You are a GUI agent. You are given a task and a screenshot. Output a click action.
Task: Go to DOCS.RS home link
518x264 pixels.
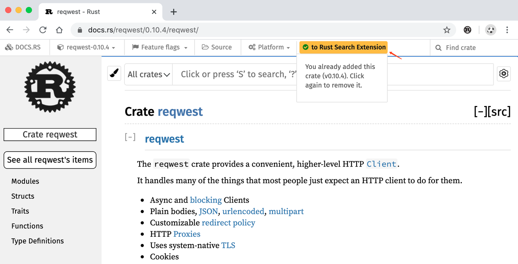[23, 47]
